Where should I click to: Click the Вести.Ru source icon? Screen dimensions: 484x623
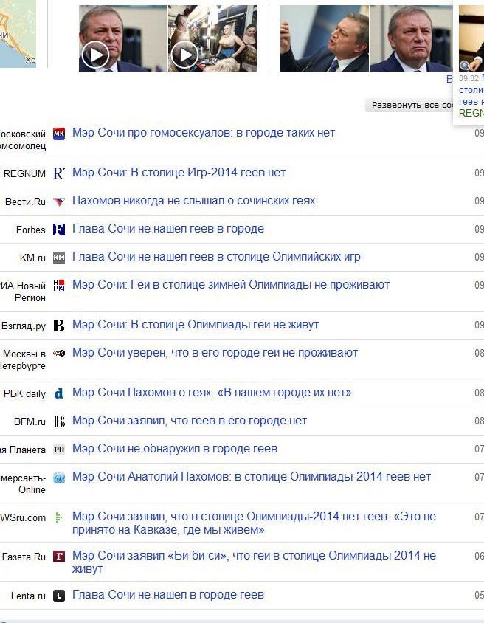click(x=59, y=202)
